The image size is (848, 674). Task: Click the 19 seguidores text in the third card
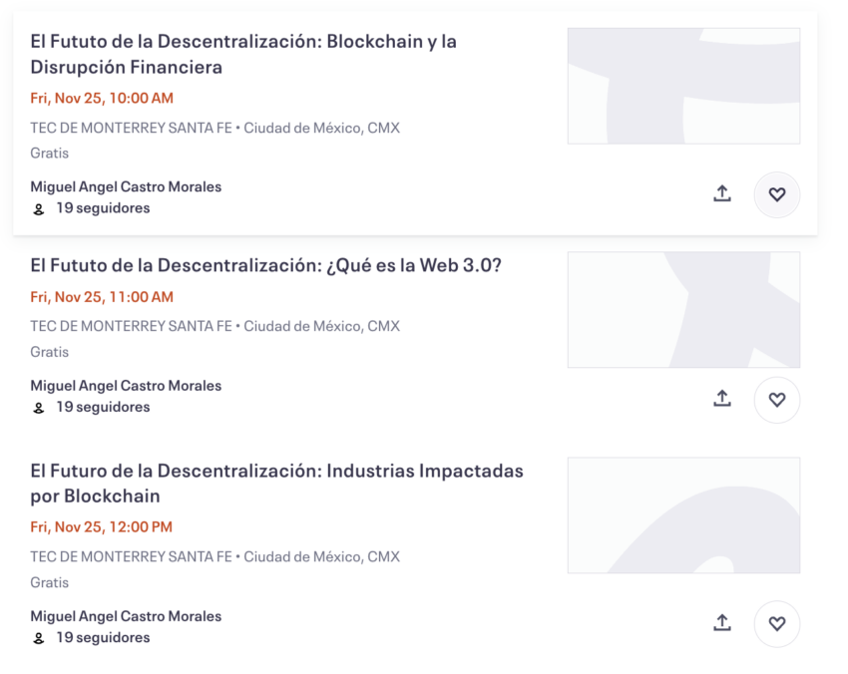coord(104,637)
